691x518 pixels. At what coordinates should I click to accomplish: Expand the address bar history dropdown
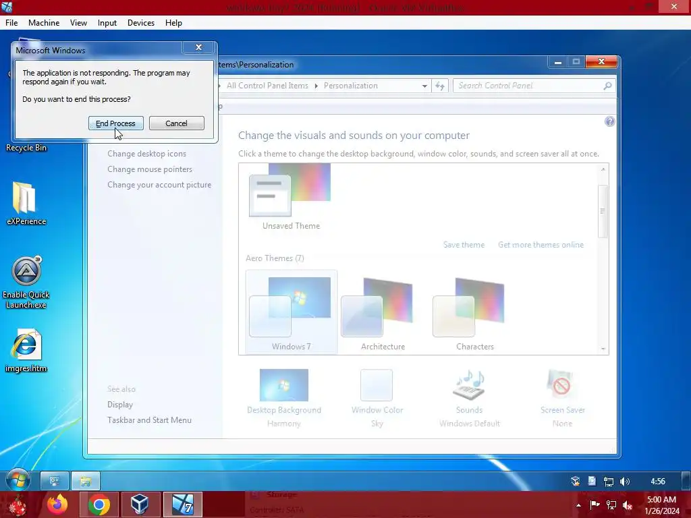tap(424, 86)
